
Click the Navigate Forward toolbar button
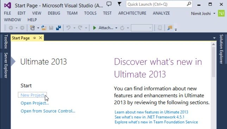[22, 28]
